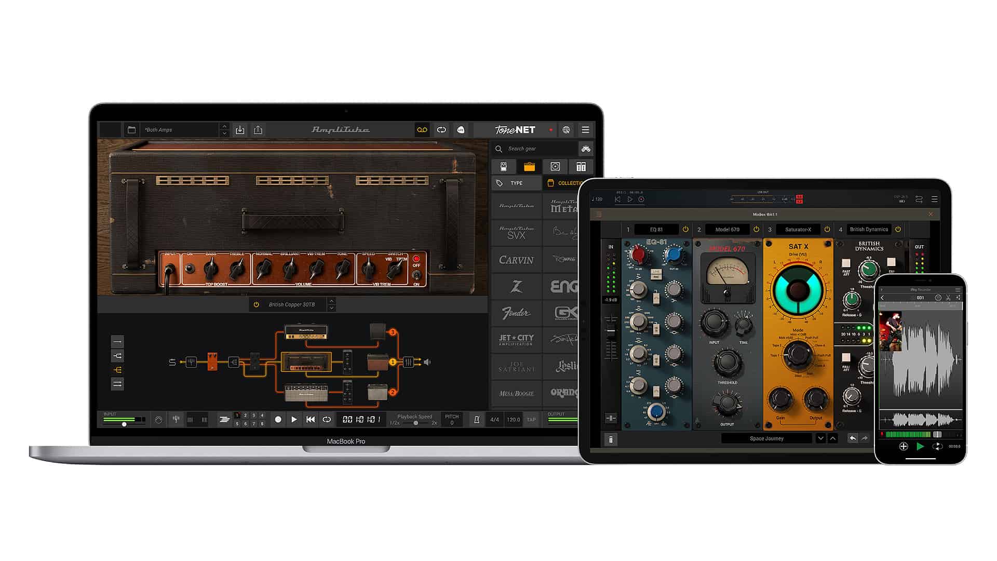Expand the Space Journey preset down arrow

(x=820, y=438)
